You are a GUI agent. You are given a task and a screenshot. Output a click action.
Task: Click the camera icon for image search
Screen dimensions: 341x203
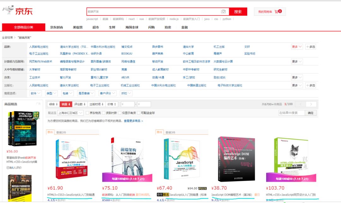click(x=224, y=11)
